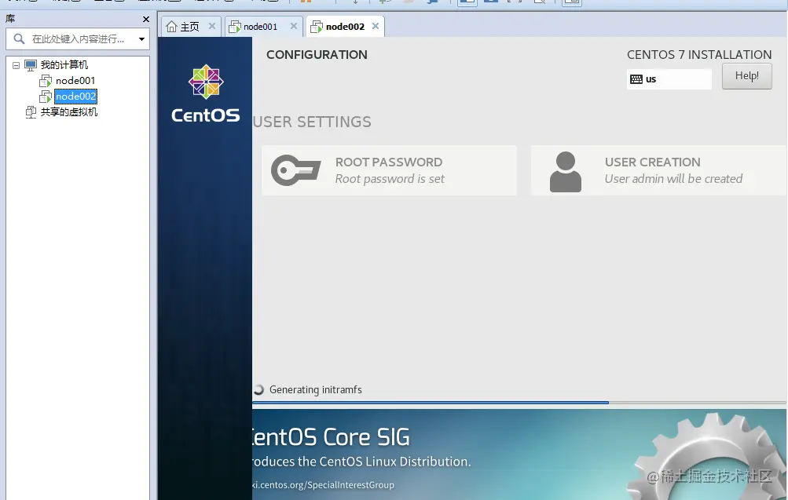Click the installation progress bar
Screen dimensions: 788x500
point(519,403)
